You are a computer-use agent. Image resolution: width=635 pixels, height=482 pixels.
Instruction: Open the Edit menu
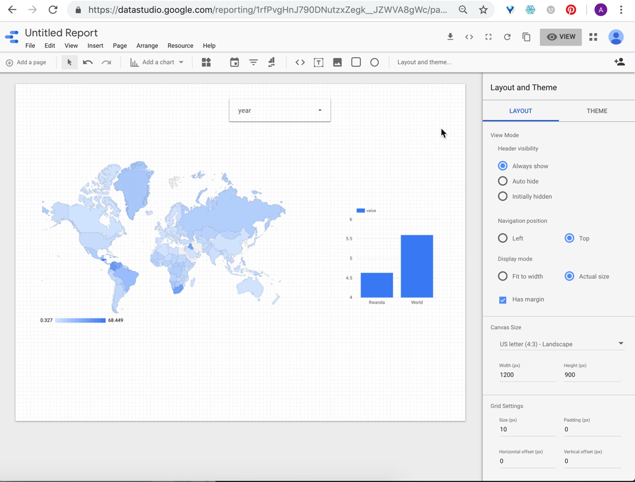50,46
